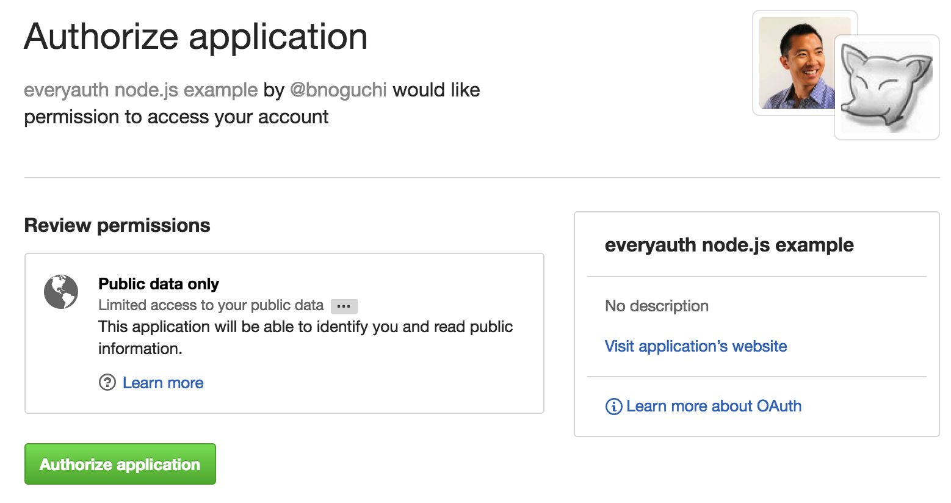Click Limited access to your public data text

211,305
